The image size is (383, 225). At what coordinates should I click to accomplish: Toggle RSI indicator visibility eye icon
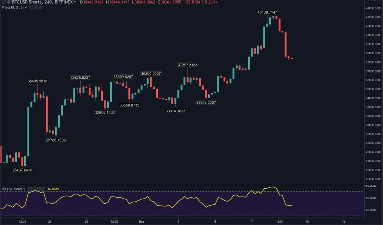point(30,189)
